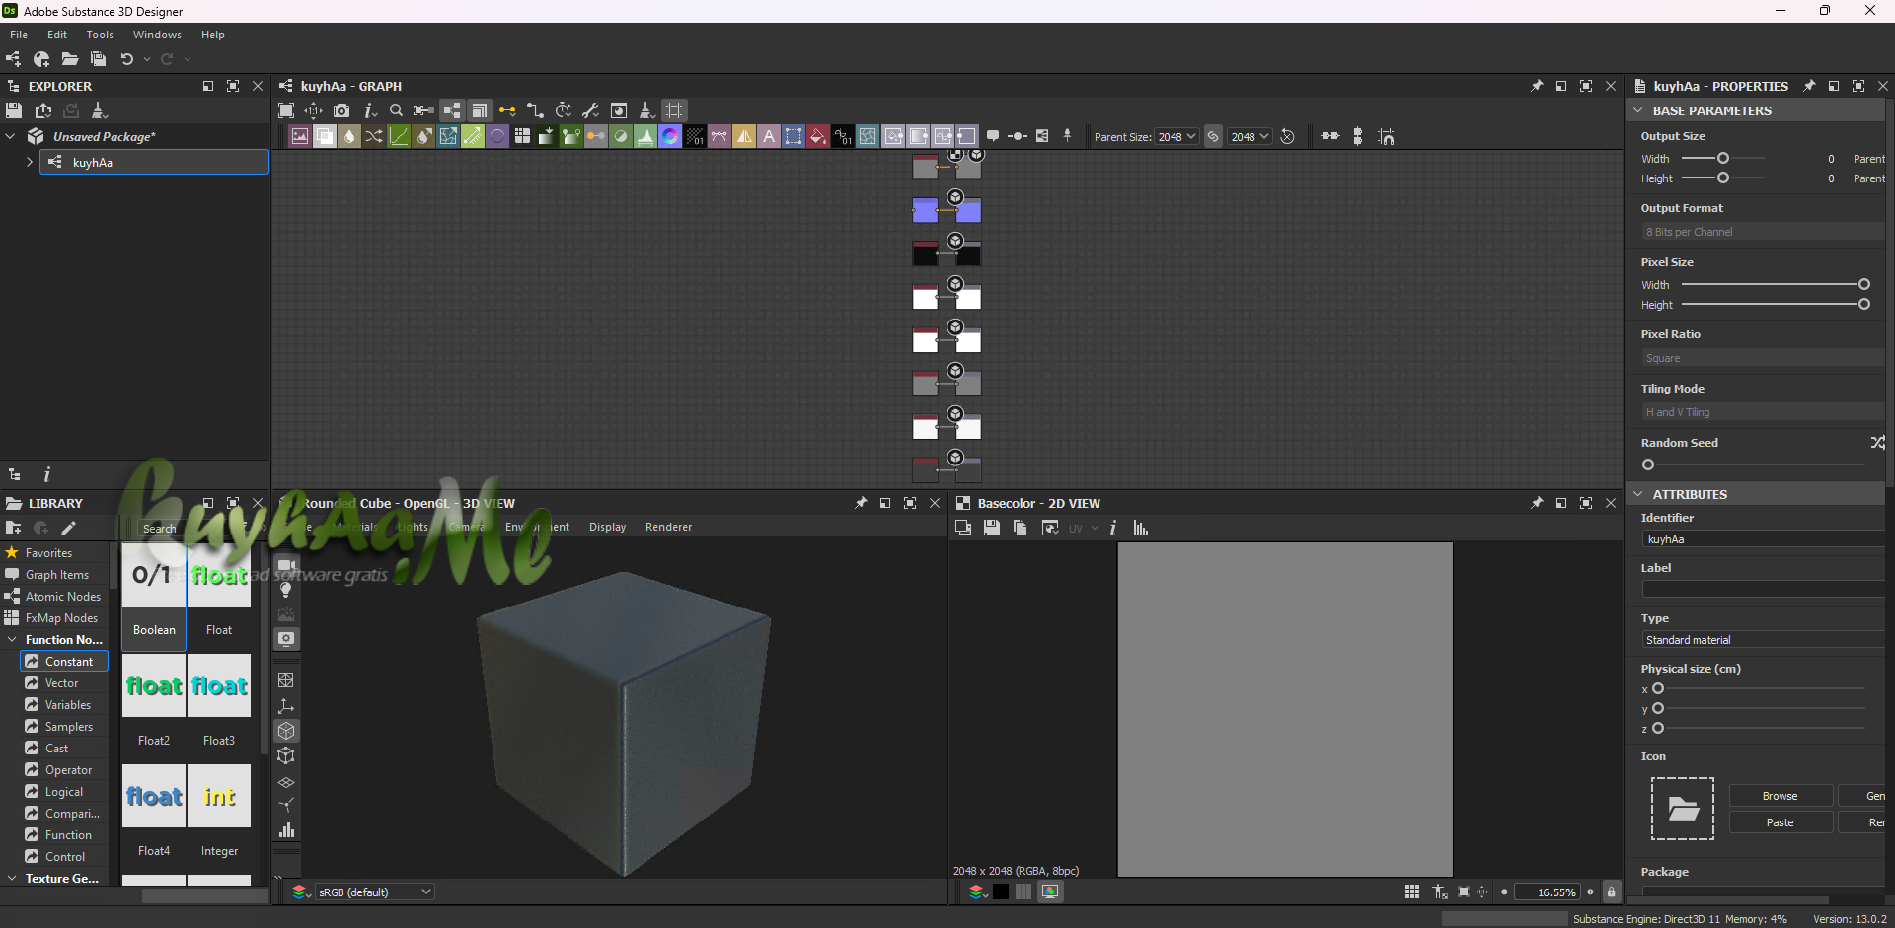
Task: Toggle the grid snapping icon in graph toolbar
Action: (674, 110)
